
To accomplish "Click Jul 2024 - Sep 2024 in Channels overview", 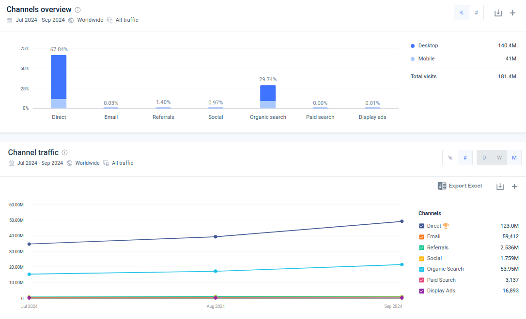I will click(40, 20).
